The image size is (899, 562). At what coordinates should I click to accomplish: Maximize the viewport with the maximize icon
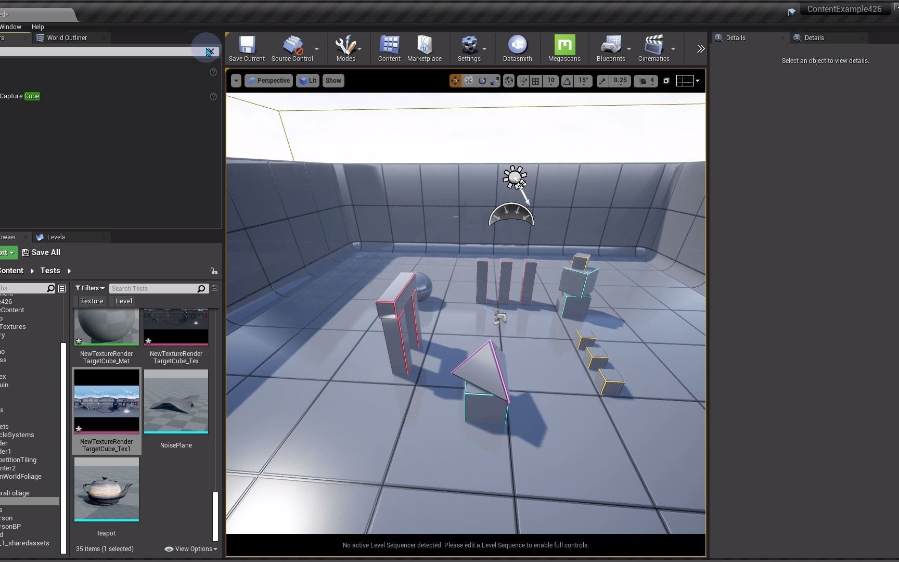tap(666, 81)
